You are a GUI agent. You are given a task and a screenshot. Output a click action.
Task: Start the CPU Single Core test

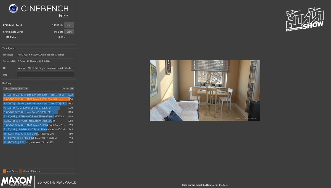click(x=69, y=32)
